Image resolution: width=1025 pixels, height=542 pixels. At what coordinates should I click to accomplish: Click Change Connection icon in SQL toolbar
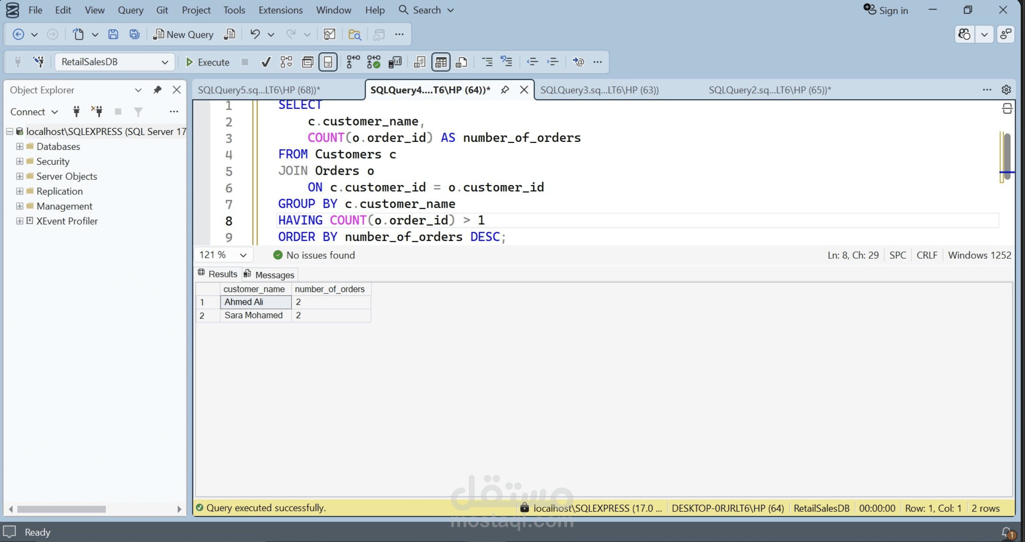click(x=39, y=62)
